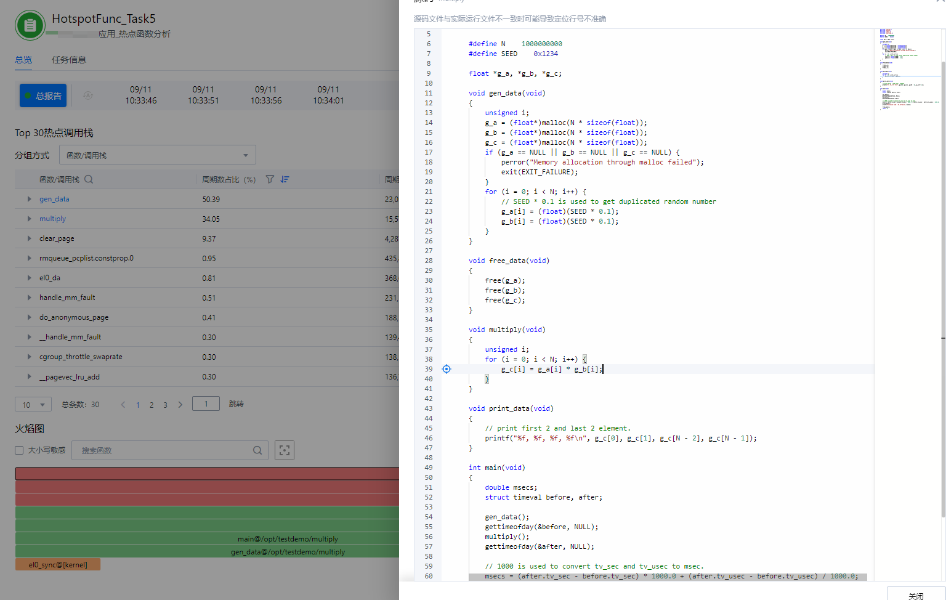Expand the gen_data call stack row

[x=29, y=199]
